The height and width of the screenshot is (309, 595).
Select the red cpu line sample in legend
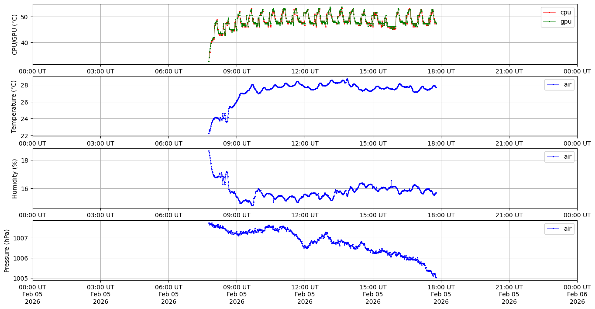549,12
